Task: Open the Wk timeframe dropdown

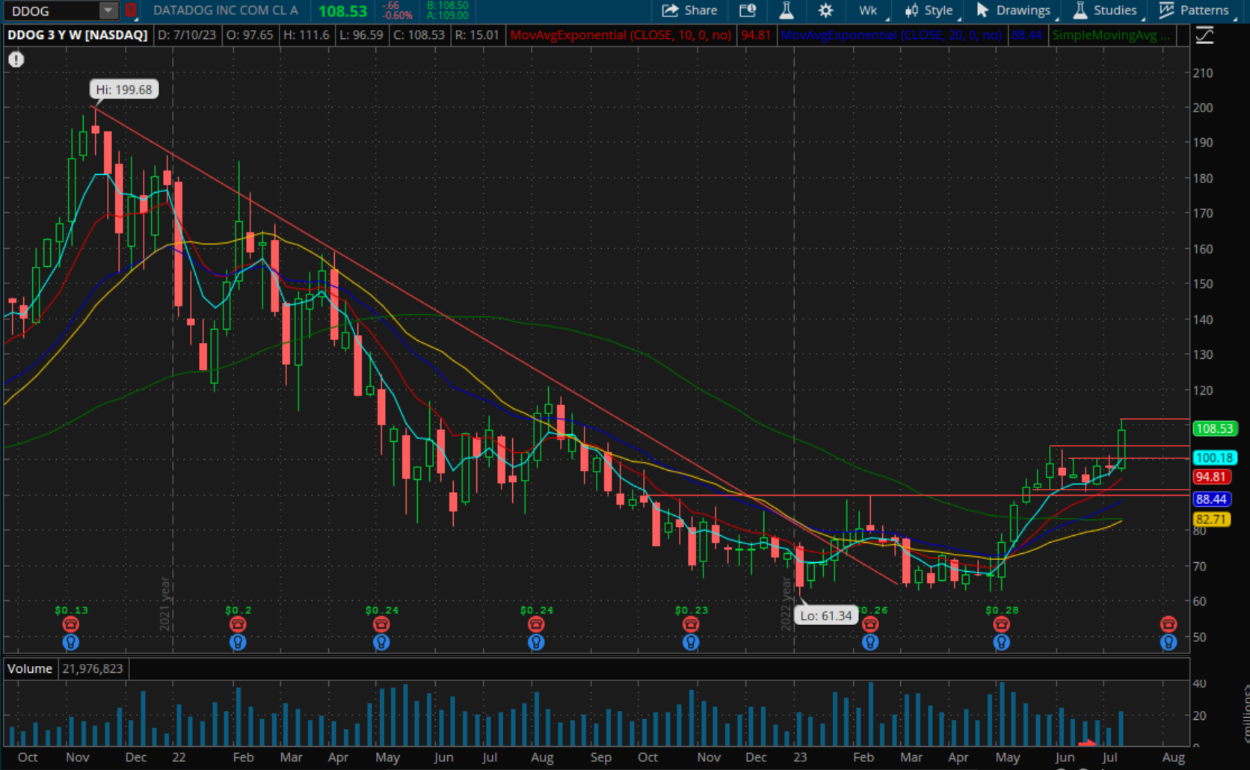Action: [x=870, y=10]
